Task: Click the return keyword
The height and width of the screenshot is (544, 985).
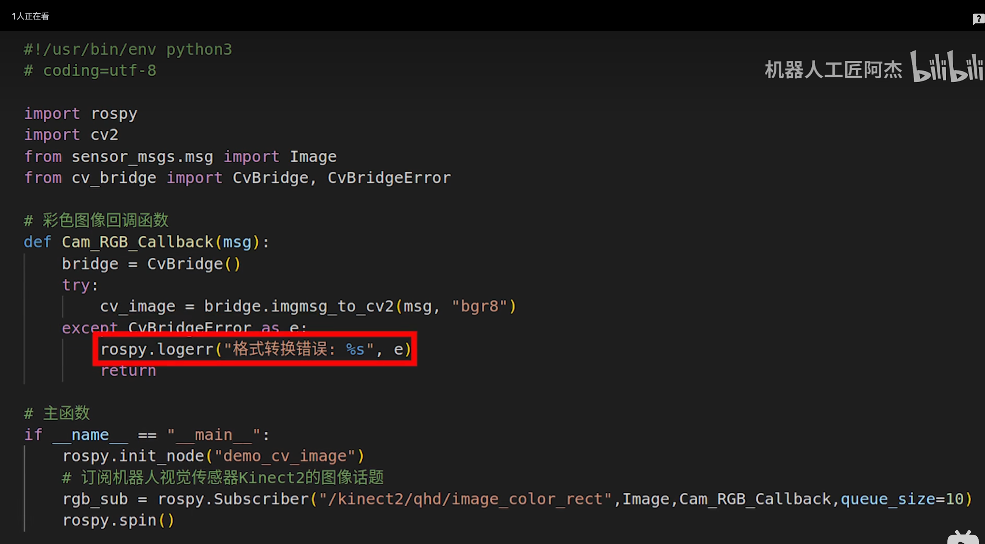Action: click(128, 371)
